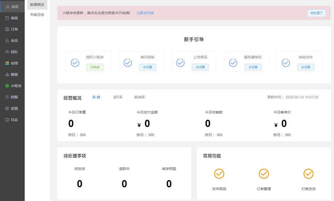Dismiss notice with 我知道了 button
This screenshot has width=334, height=201.
[x=316, y=13]
